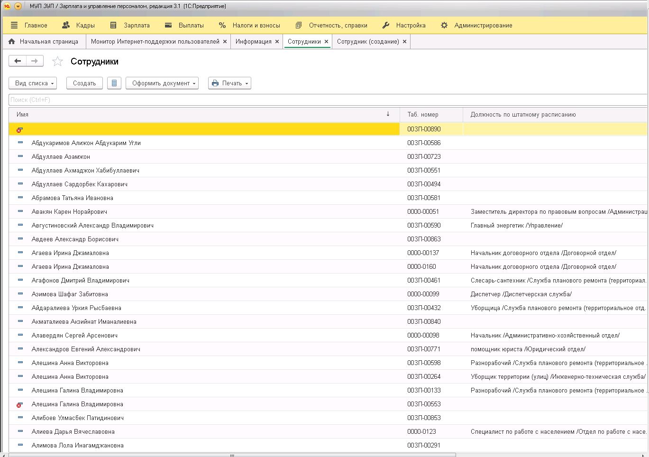Image resolution: width=649 pixels, height=457 pixels.
Task: Open the Печать dropdown
Action: [229, 83]
